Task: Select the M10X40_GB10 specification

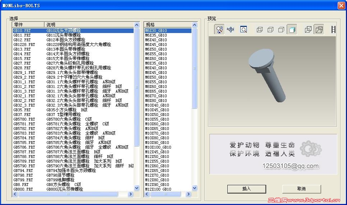Action: coord(168,105)
